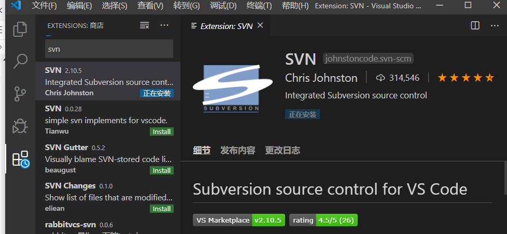Minimize the VS Code window
Screen dimensions: 507x234
pyautogui.click(x=439, y=5)
